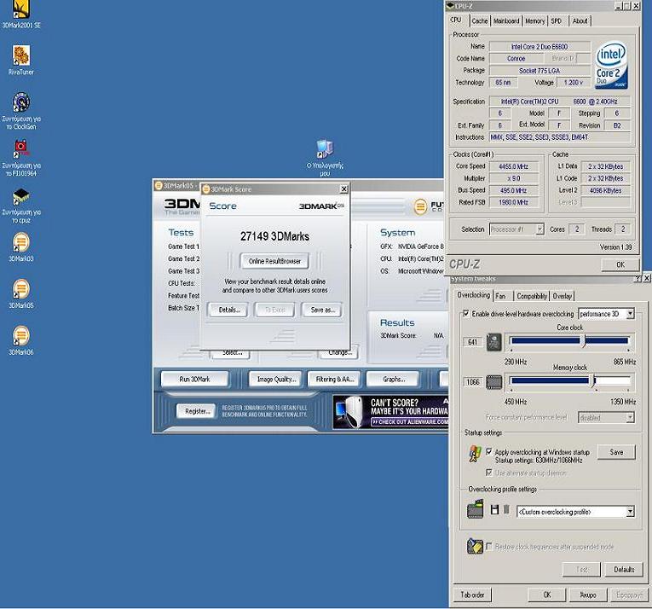
Task: Open Image Quality settings in 3DMark05
Action: pos(276,380)
